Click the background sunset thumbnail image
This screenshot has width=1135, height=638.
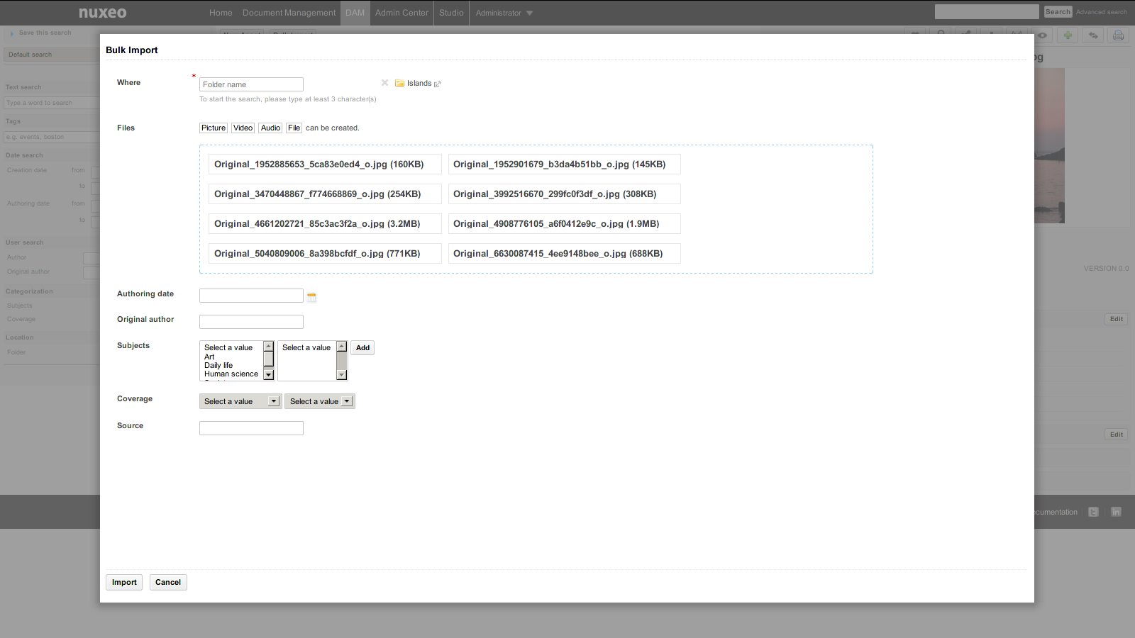tap(1050, 145)
